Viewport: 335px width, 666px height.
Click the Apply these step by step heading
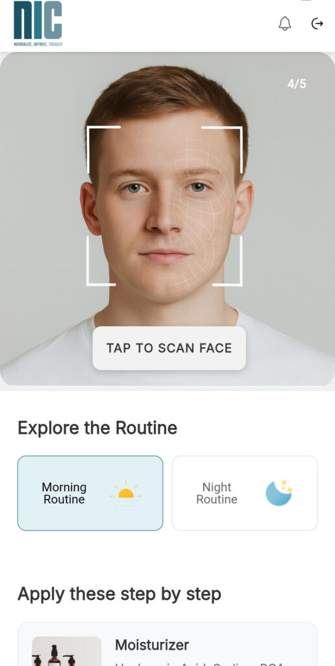click(x=119, y=594)
